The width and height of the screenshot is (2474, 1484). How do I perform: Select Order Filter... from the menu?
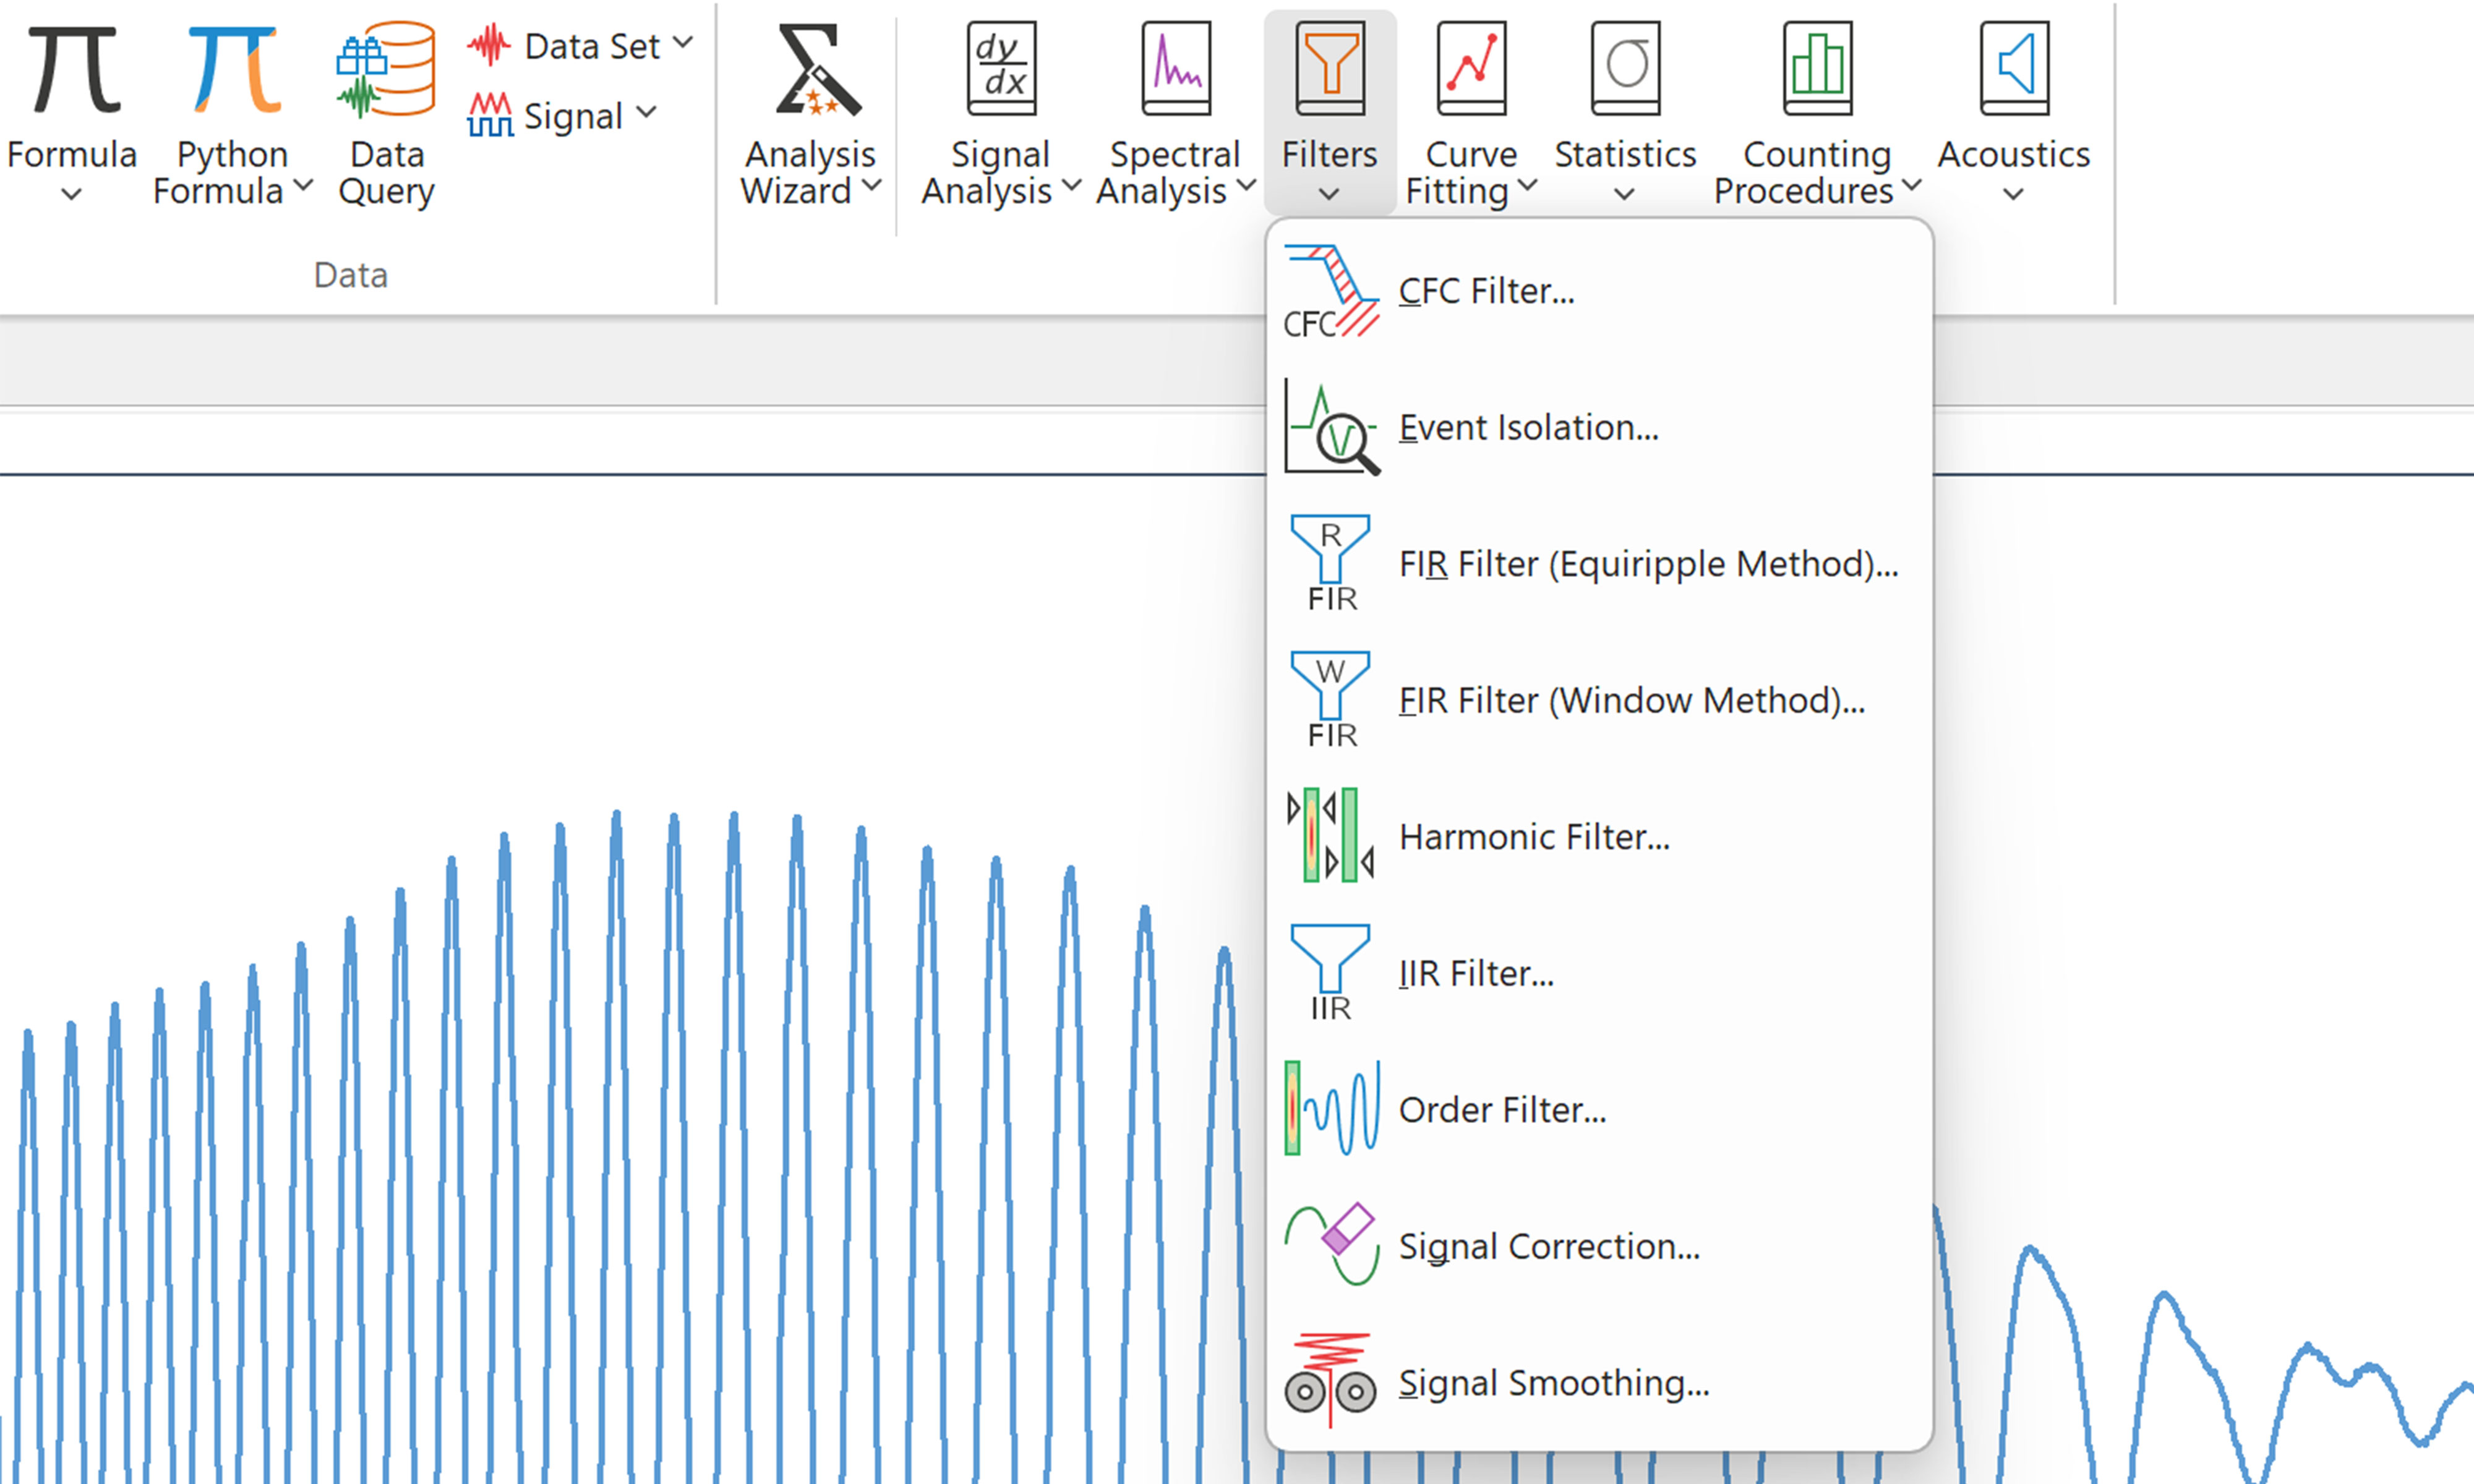coord(1599,1109)
